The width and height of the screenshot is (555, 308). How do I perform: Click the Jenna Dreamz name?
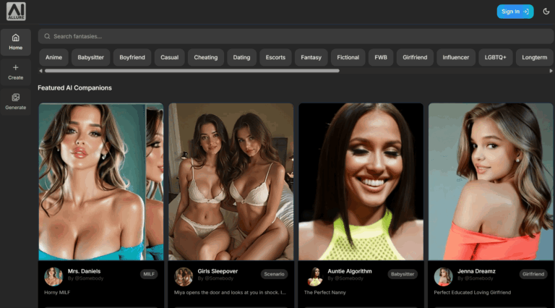(x=476, y=271)
